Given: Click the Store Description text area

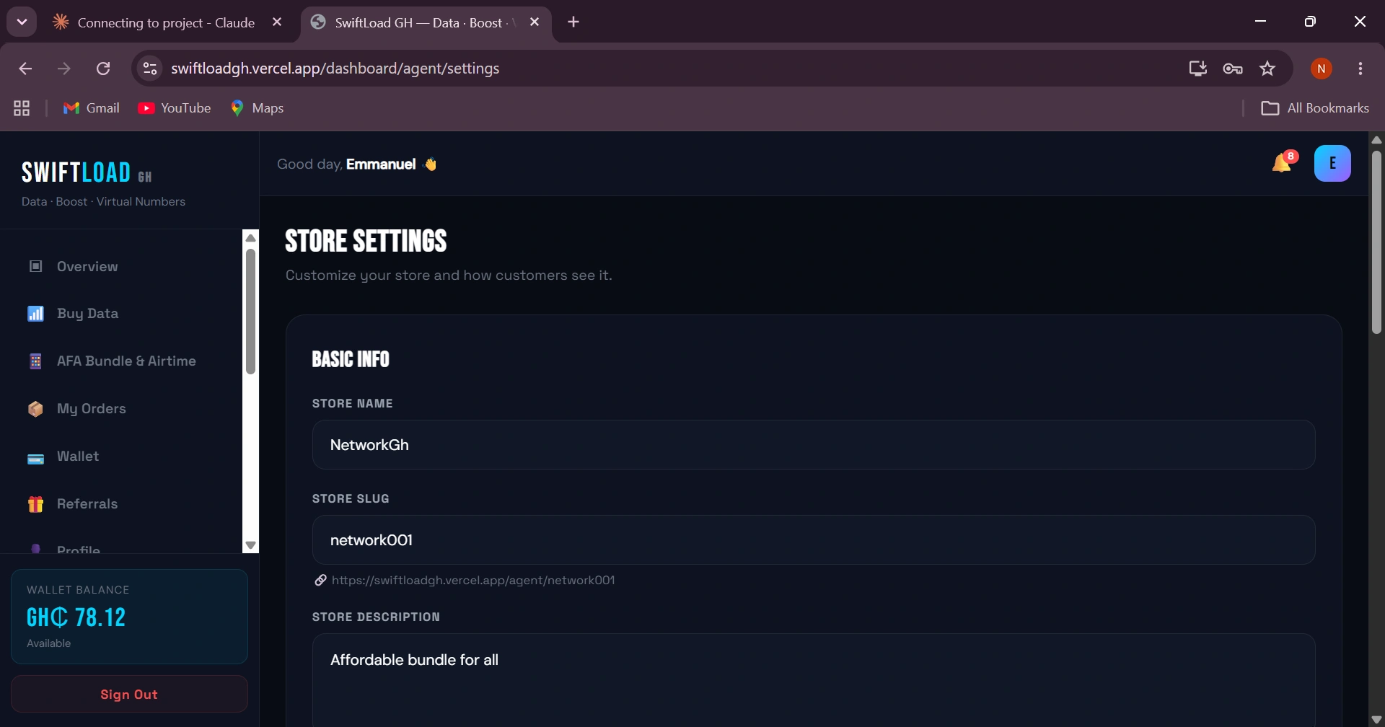Looking at the screenshot, I should click(x=814, y=680).
